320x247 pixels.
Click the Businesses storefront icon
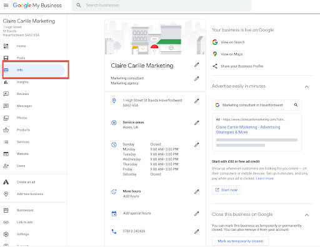coord(6,210)
